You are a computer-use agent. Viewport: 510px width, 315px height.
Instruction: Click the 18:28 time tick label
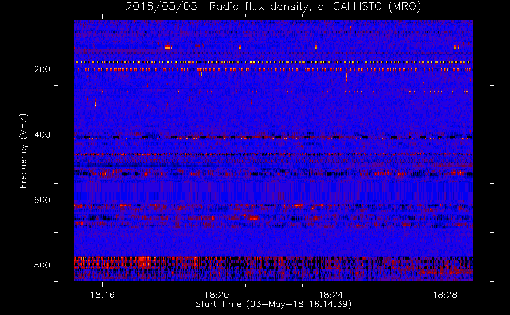point(445,295)
